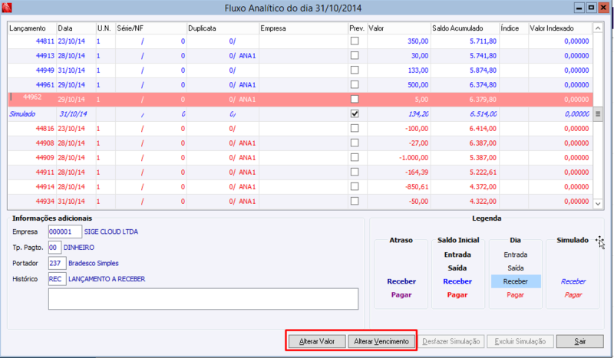Click the large empty Histórico text box

pos(203,299)
